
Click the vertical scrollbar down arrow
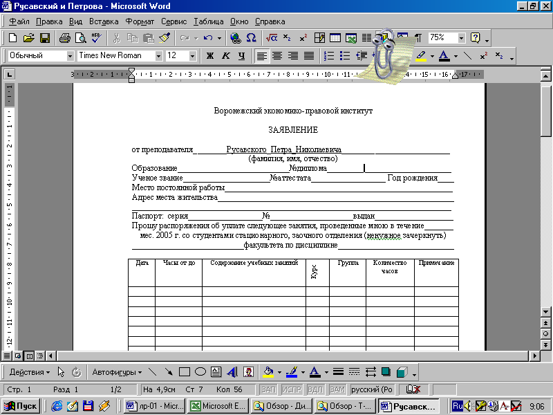click(x=545, y=312)
